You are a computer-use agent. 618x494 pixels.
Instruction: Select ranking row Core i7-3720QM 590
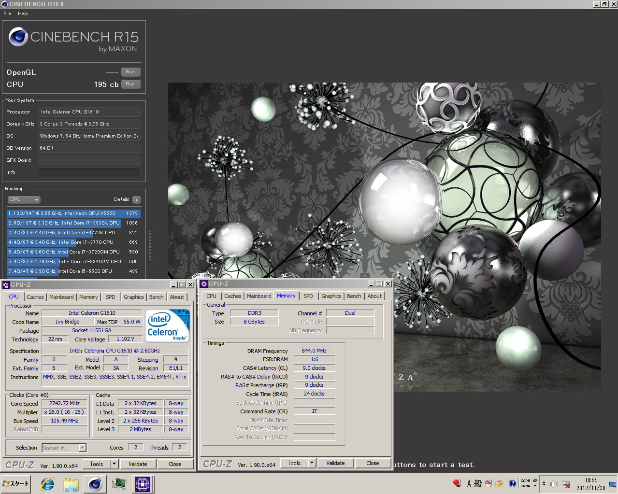click(x=73, y=252)
